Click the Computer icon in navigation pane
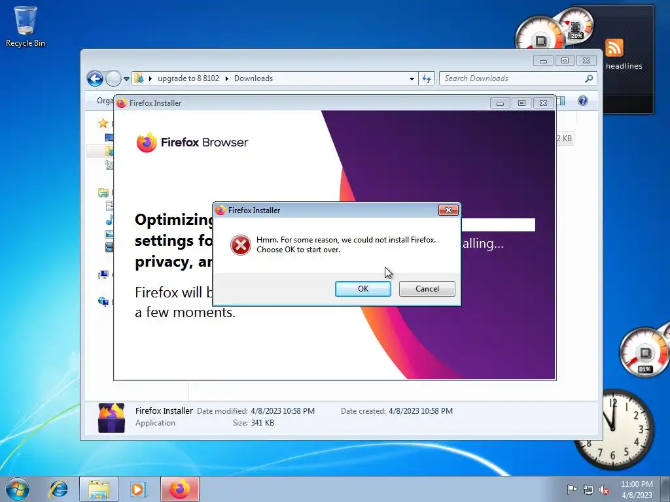 click(103, 275)
